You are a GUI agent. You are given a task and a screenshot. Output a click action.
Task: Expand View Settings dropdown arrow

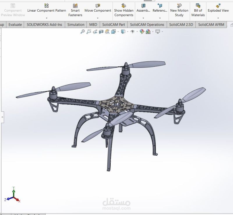click(x=162, y=32)
